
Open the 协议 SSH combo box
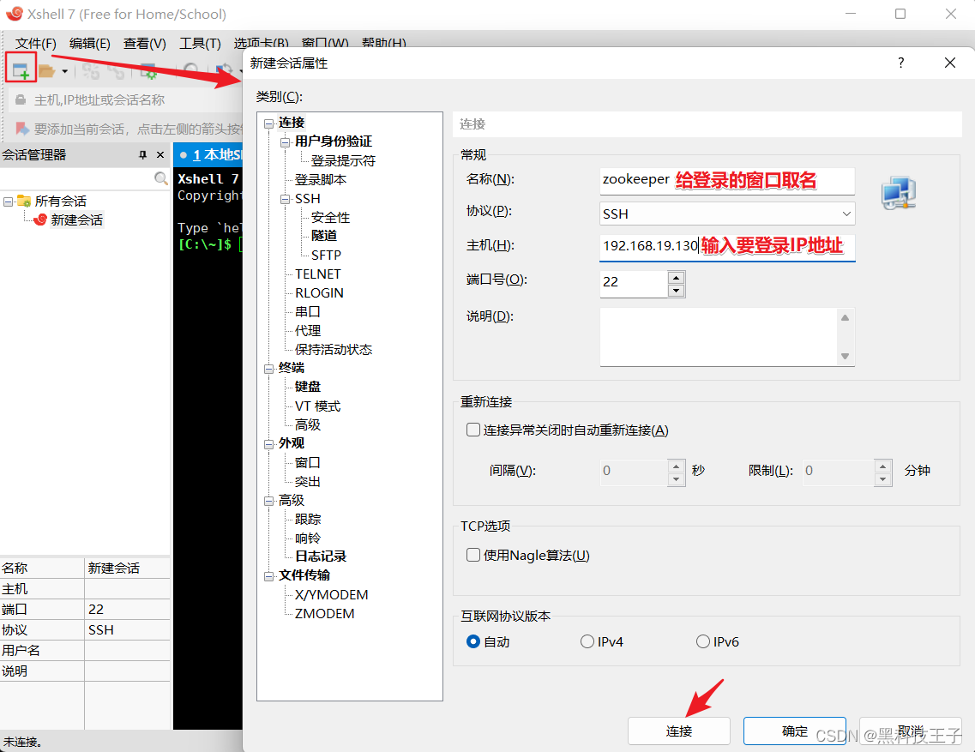[x=727, y=214]
